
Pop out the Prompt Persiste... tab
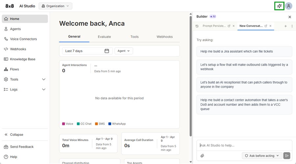point(229,26)
